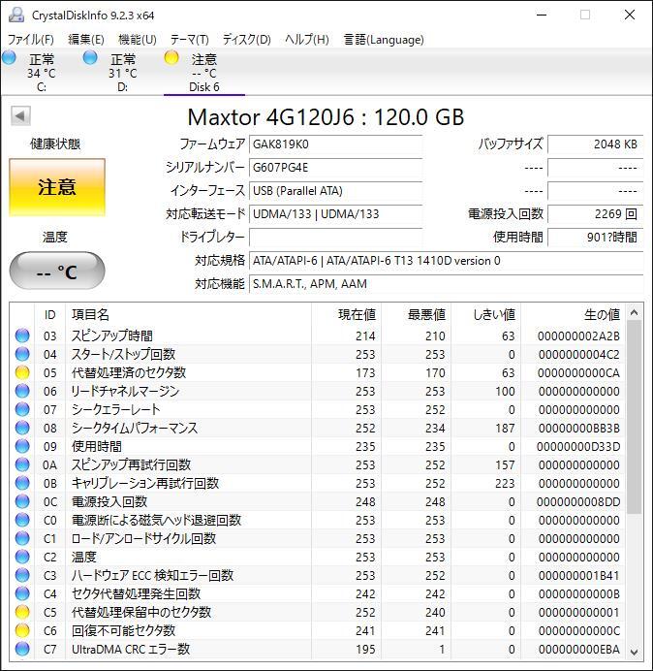The image size is (653, 671).
Task: Click the power on hours 901?時間
Action: tap(595, 237)
